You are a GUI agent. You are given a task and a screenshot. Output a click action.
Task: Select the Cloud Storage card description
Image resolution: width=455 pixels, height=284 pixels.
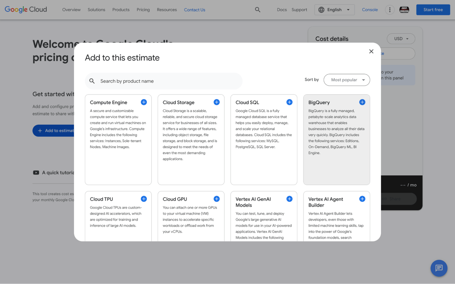click(x=190, y=135)
